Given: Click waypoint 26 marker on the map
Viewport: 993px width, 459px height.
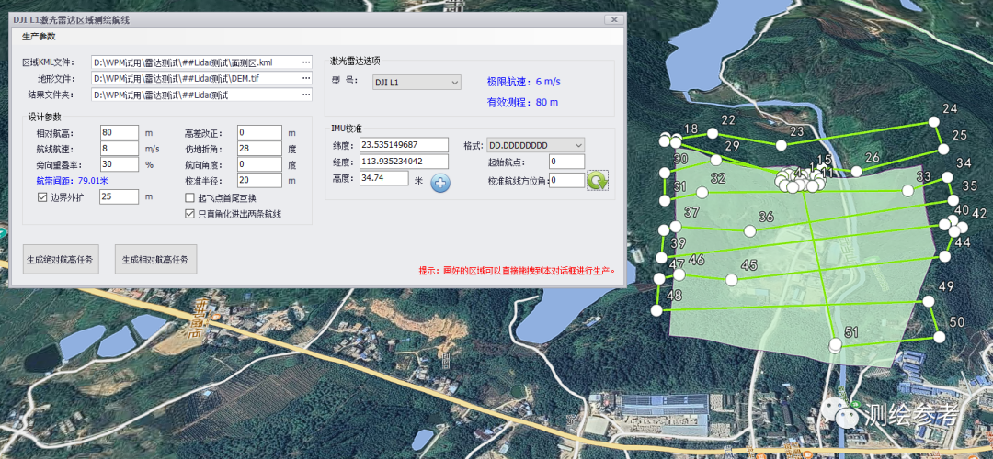Looking at the screenshot, I should (x=856, y=172).
